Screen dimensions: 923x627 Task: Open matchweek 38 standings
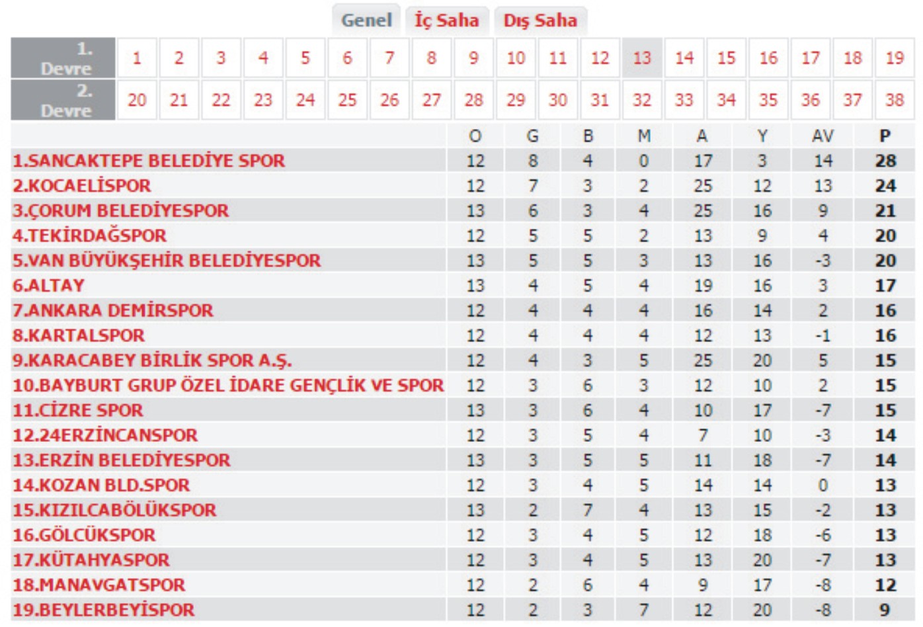(x=895, y=100)
